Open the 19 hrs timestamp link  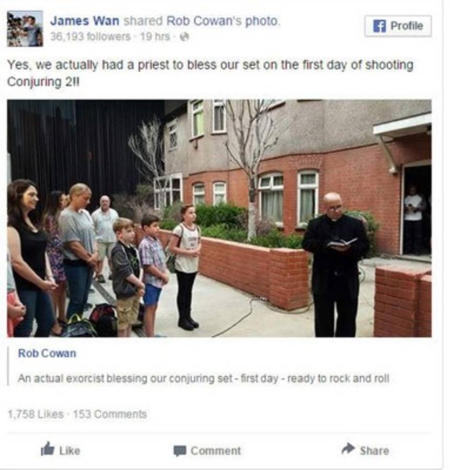coord(155,37)
